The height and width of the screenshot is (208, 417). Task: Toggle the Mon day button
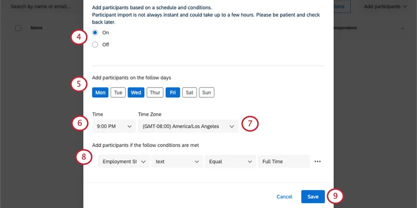(x=100, y=92)
